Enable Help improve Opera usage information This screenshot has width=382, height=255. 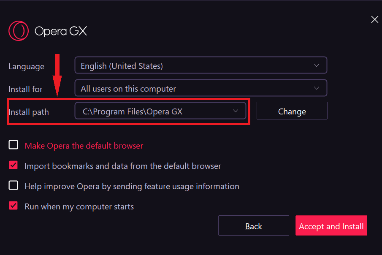coord(14,185)
